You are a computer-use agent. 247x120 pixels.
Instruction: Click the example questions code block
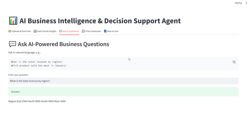coord(123,63)
